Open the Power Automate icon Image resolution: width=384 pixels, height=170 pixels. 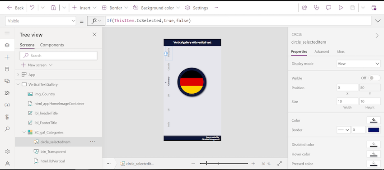7,93
